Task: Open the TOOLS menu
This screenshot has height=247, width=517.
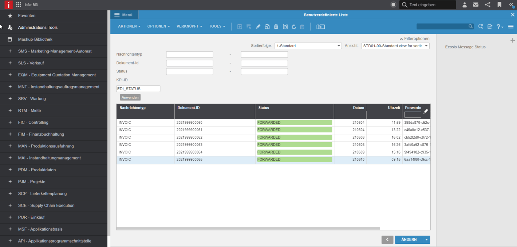Action: tap(217, 26)
